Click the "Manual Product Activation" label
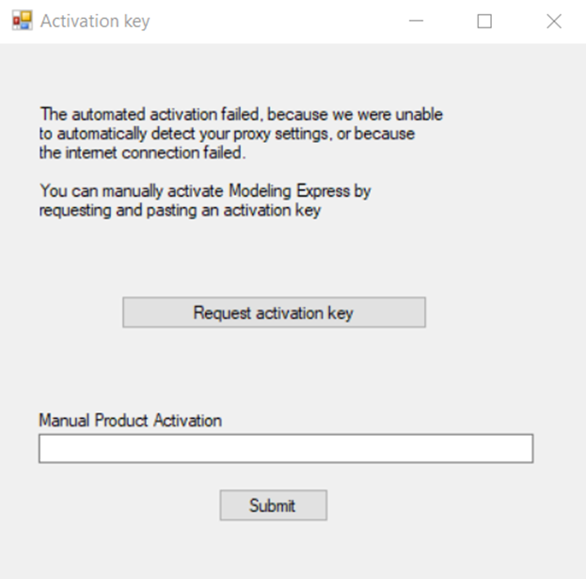 click(x=130, y=421)
